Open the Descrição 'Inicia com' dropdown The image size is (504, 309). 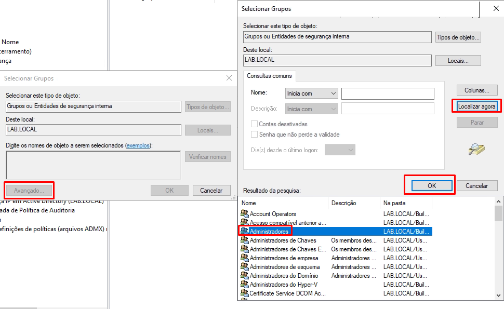coord(311,109)
